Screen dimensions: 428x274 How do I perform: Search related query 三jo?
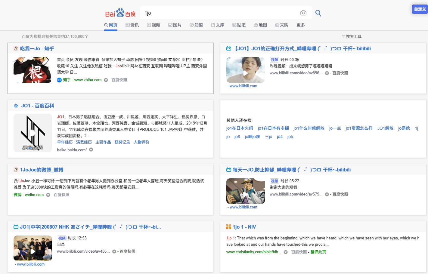click(268, 137)
